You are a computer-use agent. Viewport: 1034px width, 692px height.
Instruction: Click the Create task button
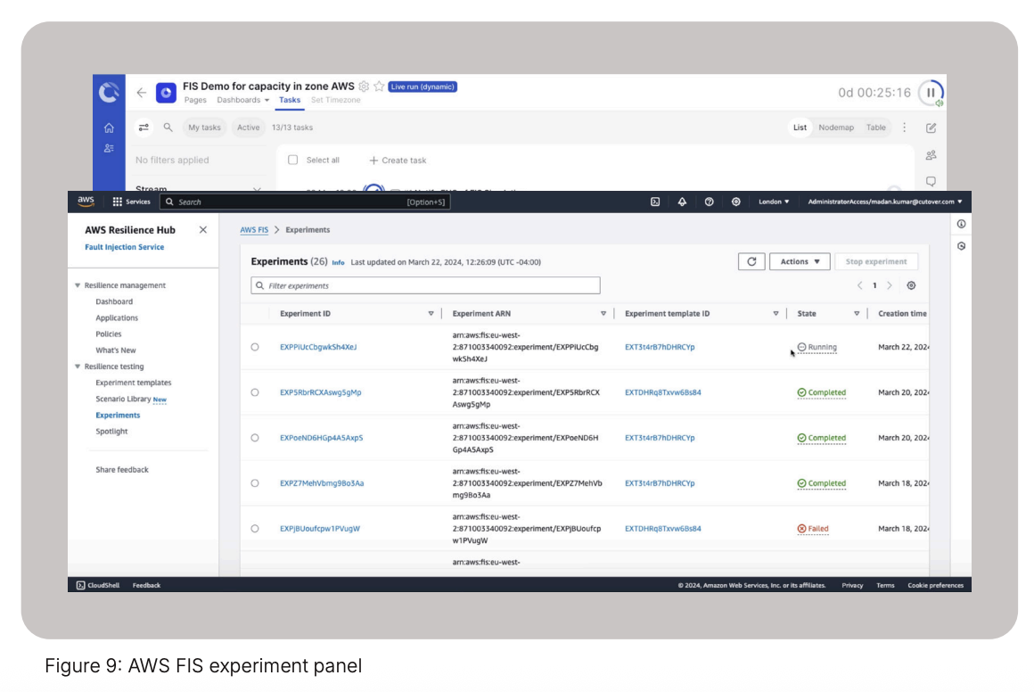(398, 161)
